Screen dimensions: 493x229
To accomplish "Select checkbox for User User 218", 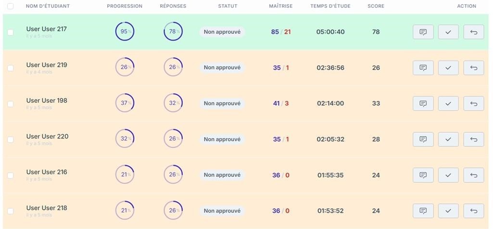I will [11, 211].
